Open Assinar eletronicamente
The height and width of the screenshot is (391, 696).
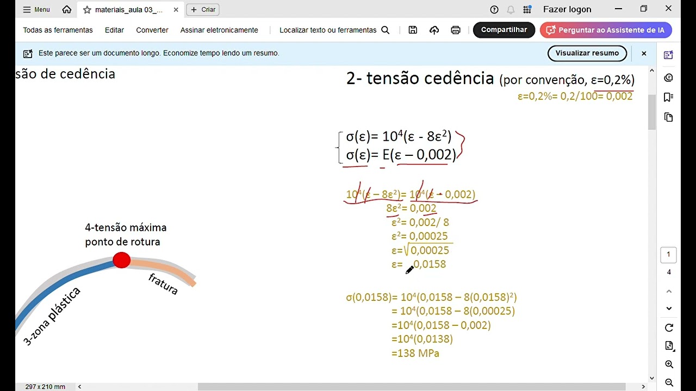219,30
